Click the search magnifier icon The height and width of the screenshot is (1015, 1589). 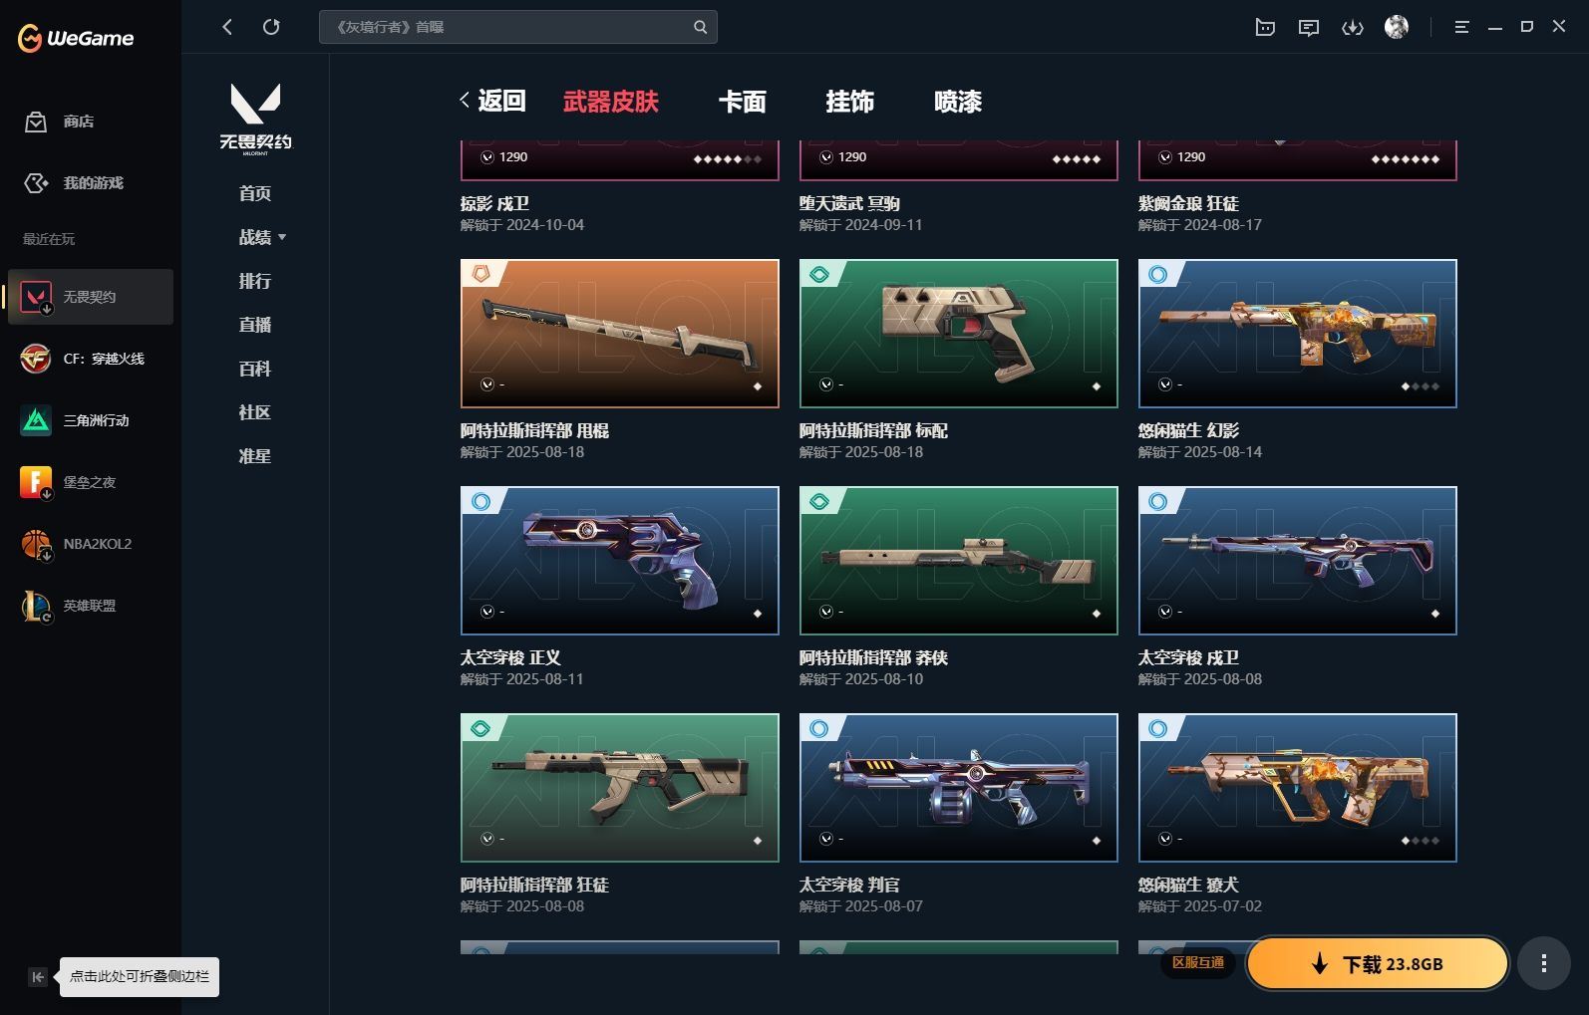coord(700,27)
